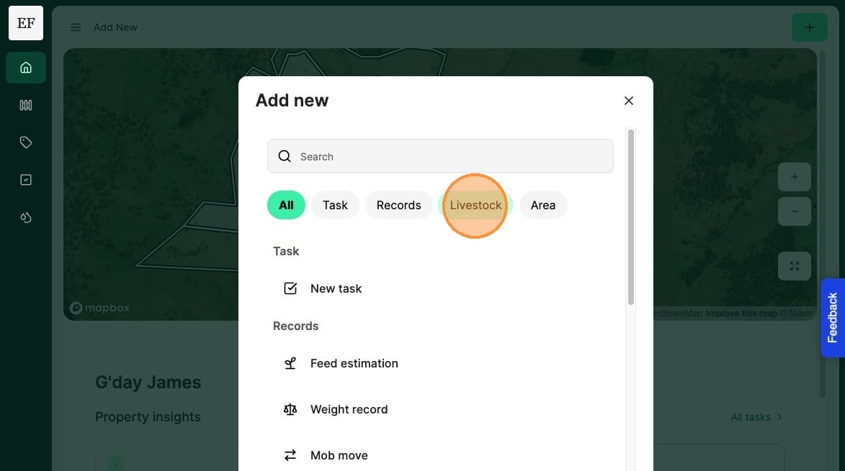
Task: Open the paddocks fence icon in the sidebar
Action: point(26,105)
